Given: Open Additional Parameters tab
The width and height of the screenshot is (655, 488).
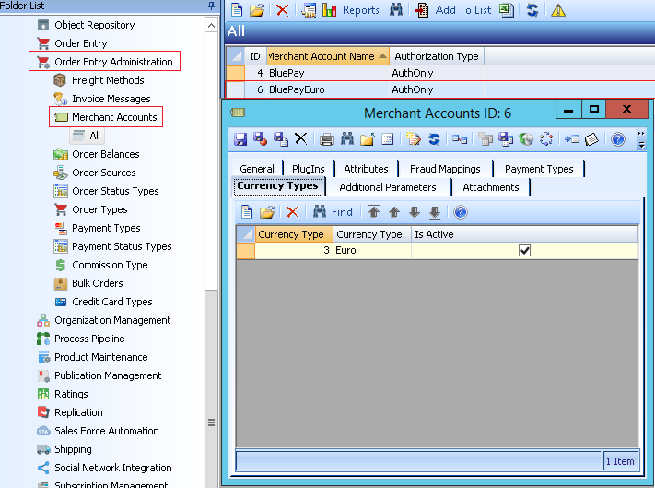Looking at the screenshot, I should (388, 187).
